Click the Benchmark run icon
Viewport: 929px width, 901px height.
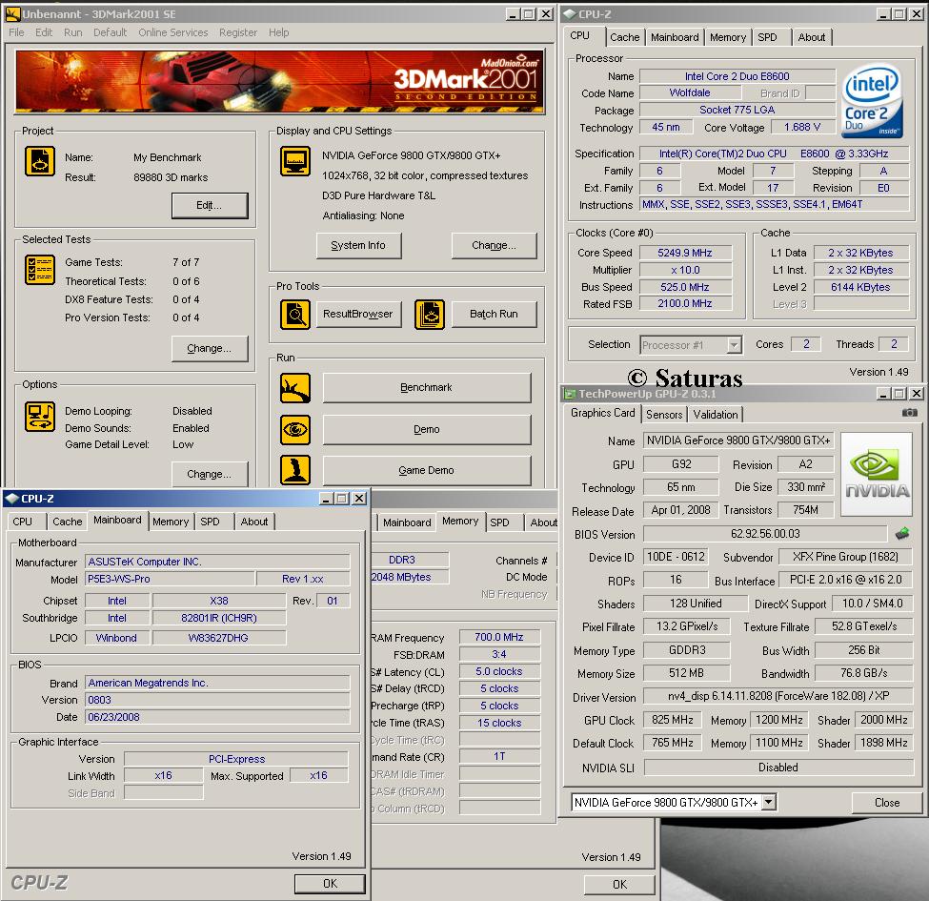tap(295, 388)
